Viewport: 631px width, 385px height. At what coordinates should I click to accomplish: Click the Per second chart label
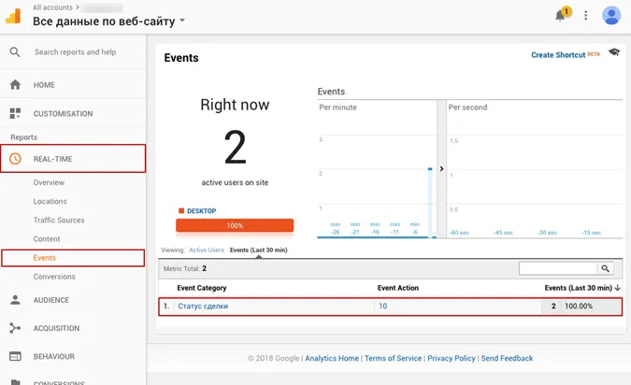point(467,107)
